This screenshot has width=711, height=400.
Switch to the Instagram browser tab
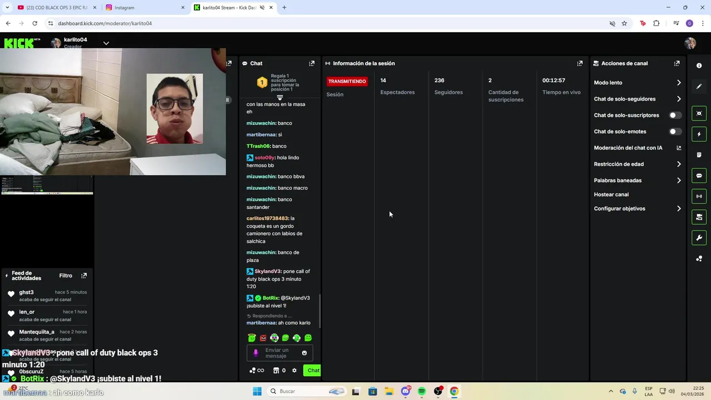click(146, 8)
